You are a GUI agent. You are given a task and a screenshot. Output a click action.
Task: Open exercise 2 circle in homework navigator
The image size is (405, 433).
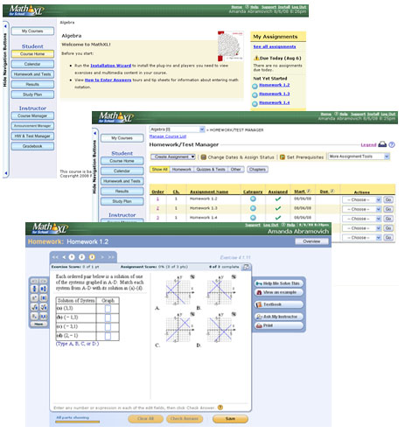point(82,257)
